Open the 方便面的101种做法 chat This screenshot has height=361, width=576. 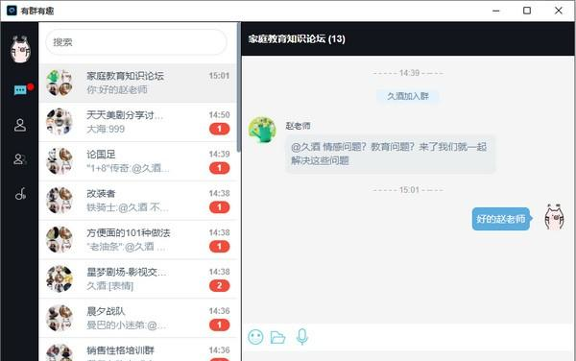pos(137,240)
